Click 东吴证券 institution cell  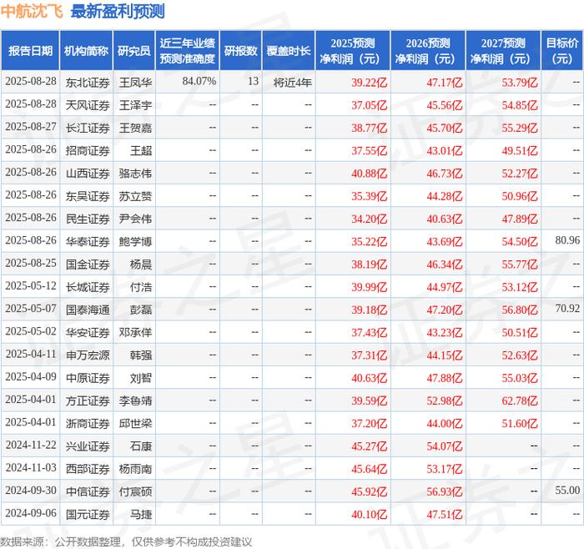click(x=88, y=196)
